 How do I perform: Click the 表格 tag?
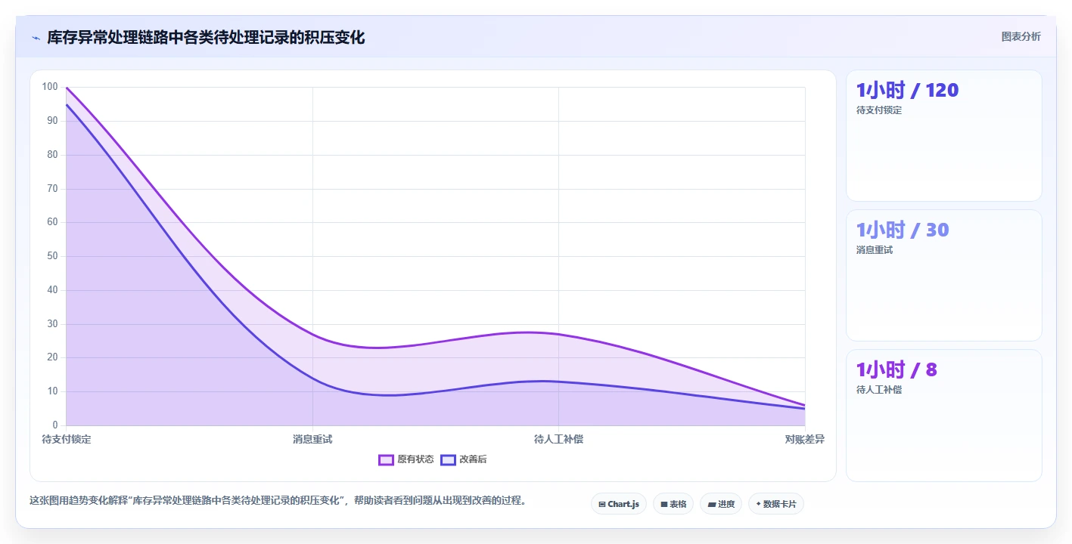coord(673,504)
